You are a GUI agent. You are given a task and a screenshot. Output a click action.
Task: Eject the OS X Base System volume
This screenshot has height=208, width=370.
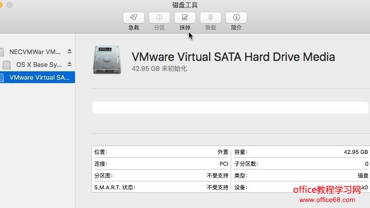70,64
